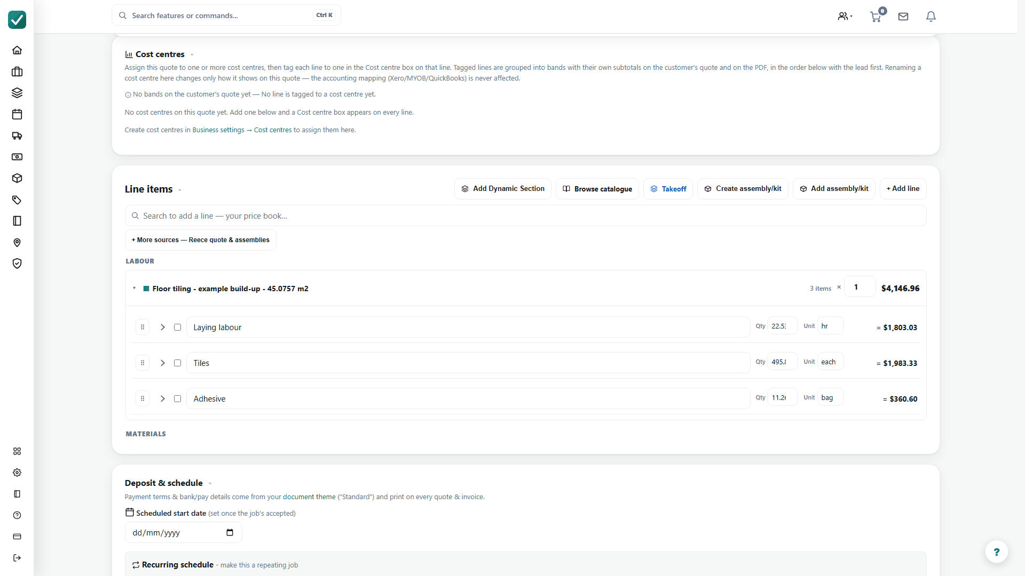
Task: Collapse the Deposit & schedule section
Action: [x=210, y=484]
